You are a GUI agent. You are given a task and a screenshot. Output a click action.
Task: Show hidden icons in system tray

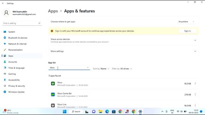coord(162,111)
